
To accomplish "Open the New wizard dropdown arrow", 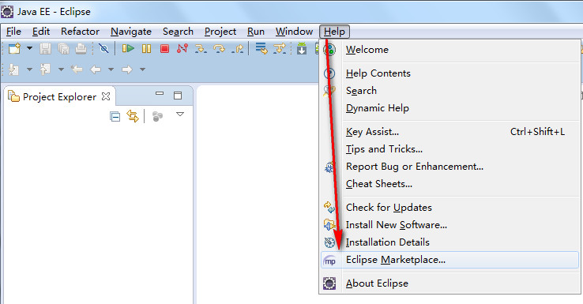I will coord(29,48).
